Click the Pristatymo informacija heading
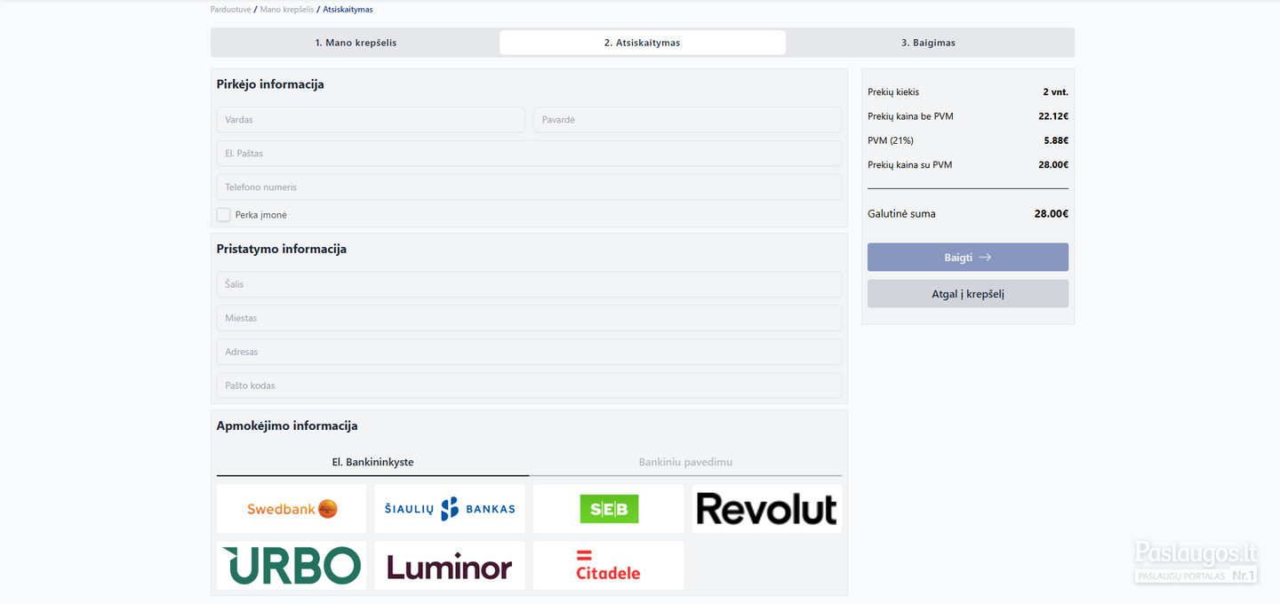 [282, 250]
